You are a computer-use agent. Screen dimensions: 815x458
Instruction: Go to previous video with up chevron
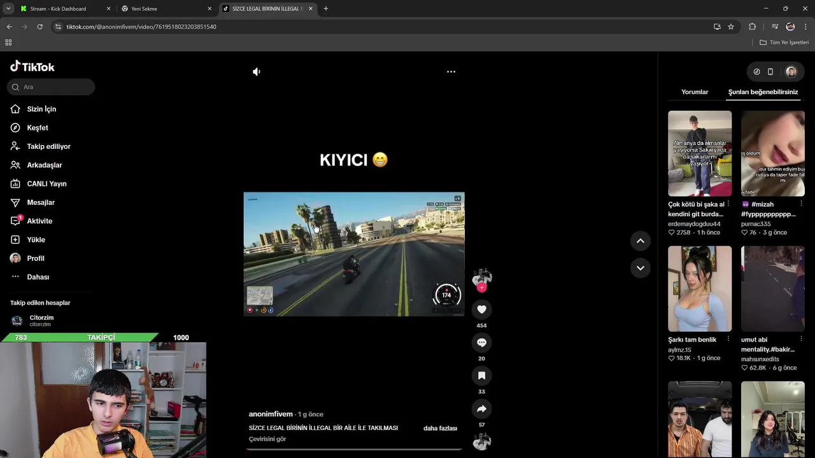[641, 241]
